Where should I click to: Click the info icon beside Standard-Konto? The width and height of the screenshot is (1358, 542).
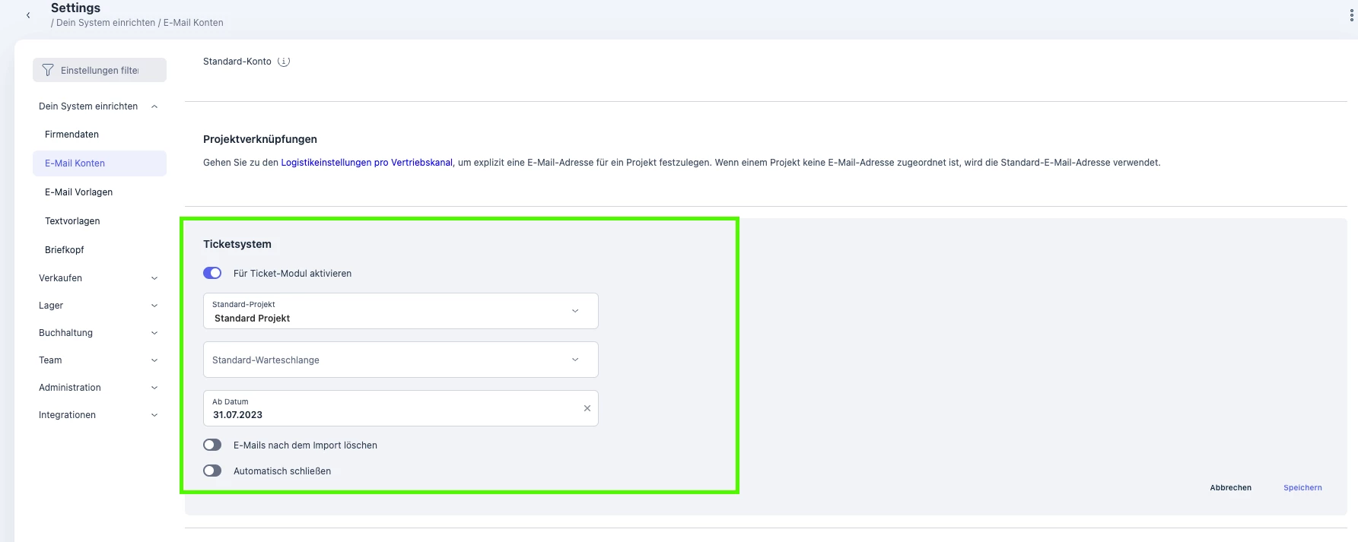(284, 62)
